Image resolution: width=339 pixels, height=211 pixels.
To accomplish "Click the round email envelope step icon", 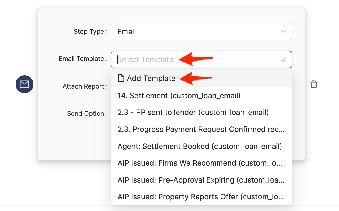I will click(x=24, y=84).
